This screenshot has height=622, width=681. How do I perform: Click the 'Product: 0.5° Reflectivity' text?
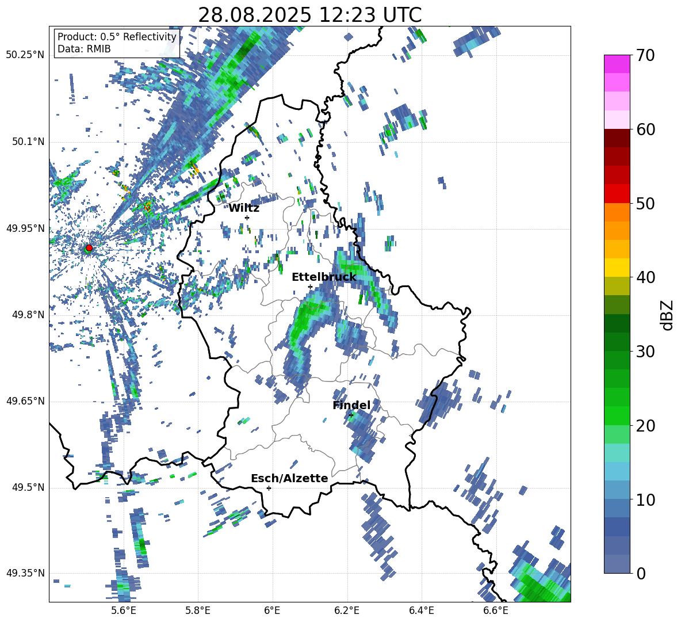pos(117,36)
